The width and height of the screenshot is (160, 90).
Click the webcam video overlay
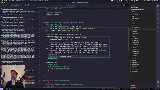13,76
